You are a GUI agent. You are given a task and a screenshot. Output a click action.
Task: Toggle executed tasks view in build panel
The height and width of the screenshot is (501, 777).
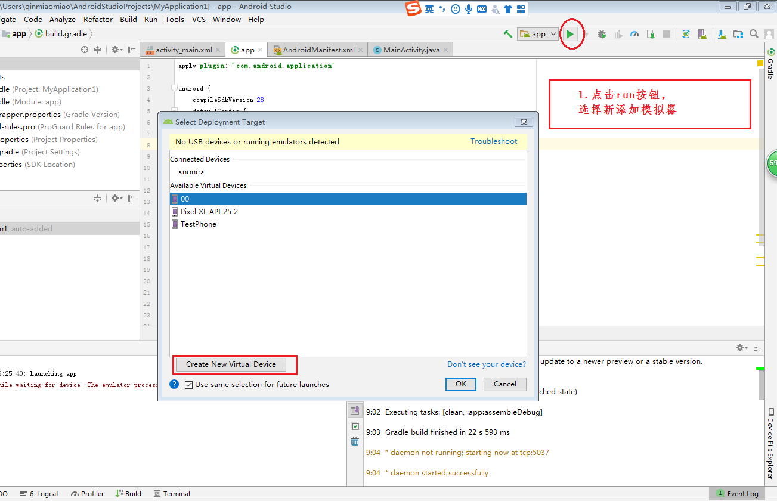tap(355, 425)
